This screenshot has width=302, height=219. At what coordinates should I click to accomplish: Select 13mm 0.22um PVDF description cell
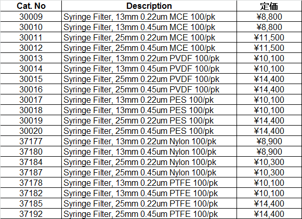click(x=149, y=58)
